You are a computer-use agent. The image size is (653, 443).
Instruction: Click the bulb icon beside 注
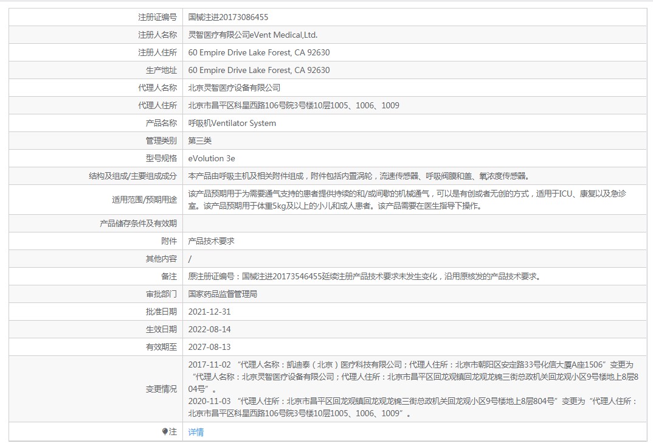pos(165,431)
